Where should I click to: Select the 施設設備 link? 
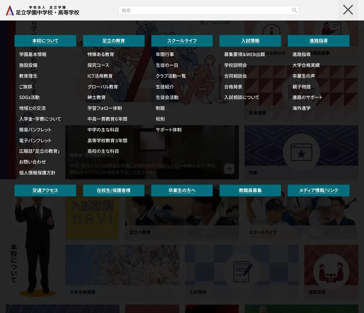[x=28, y=65]
